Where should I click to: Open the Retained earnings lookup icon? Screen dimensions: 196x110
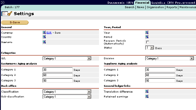147,96
